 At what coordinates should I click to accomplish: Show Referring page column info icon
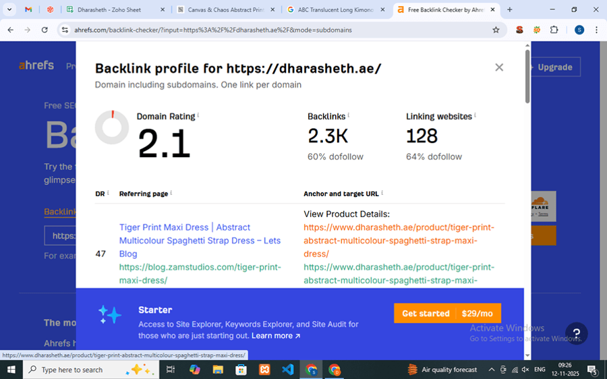pyautogui.click(x=171, y=192)
